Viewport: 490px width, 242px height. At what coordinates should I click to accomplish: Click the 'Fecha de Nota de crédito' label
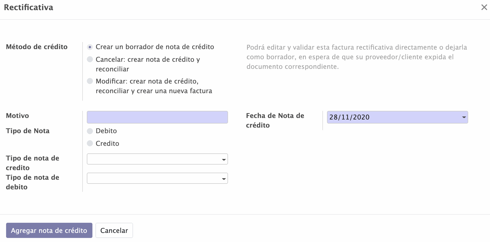[x=275, y=120]
